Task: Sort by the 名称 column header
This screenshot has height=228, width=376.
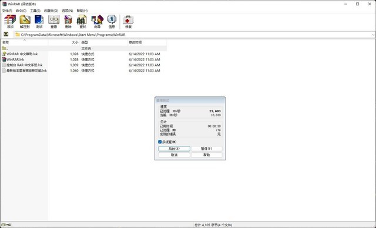Action: tap(24, 42)
